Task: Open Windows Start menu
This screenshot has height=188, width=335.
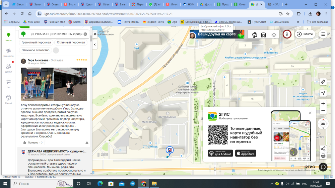Action: pos(5,184)
